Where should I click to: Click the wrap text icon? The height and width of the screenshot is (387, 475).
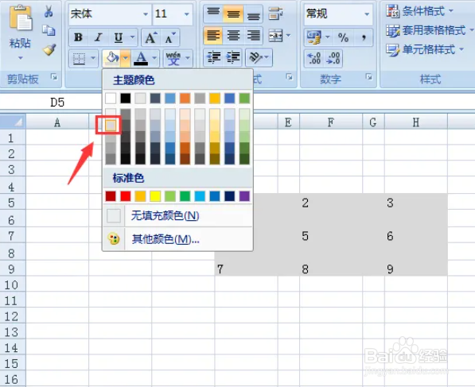275,14
